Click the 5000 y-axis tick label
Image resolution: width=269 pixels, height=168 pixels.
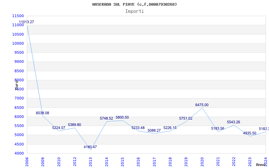pyautogui.click(x=19, y=135)
